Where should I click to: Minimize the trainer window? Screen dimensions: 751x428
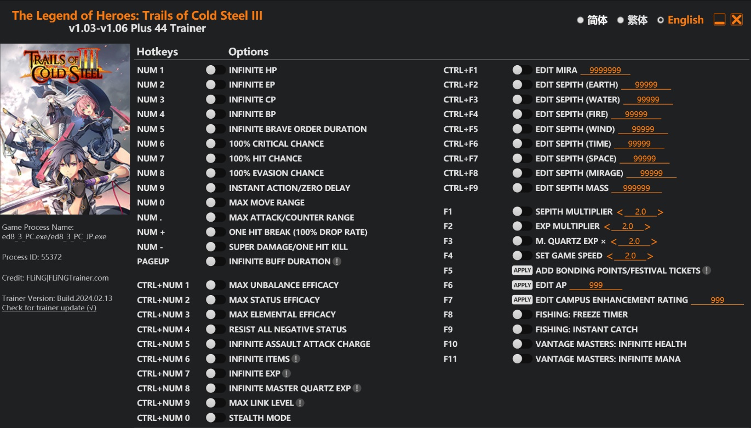coord(719,20)
